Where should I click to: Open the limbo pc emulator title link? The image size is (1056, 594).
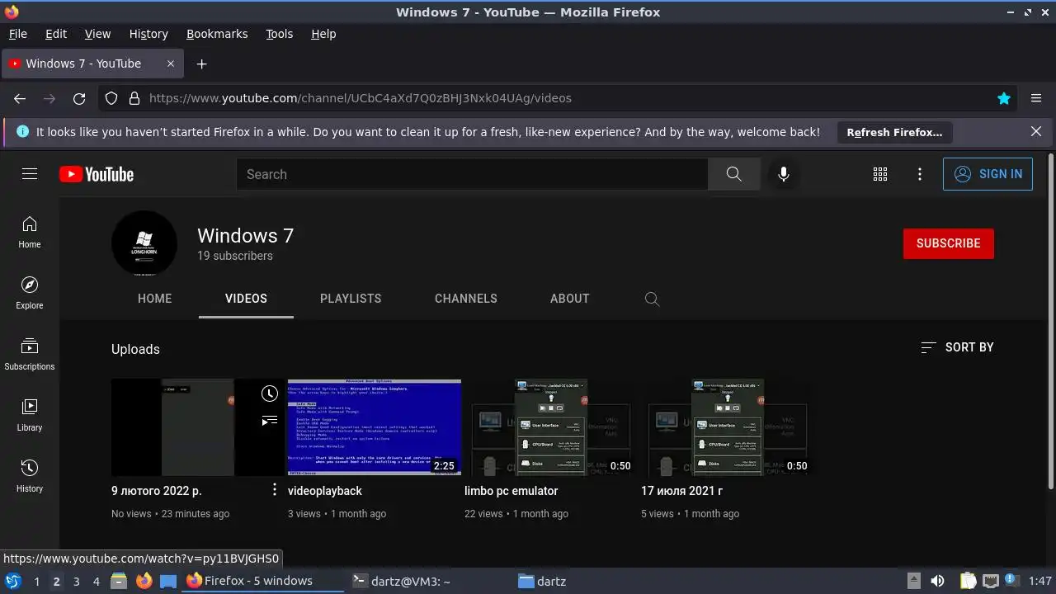pos(511,491)
